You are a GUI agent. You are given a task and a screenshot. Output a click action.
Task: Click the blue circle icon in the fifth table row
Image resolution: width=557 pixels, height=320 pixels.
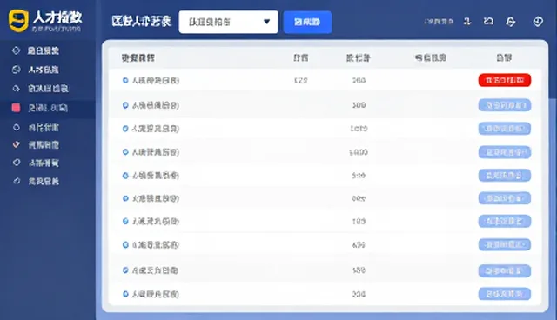125,176
